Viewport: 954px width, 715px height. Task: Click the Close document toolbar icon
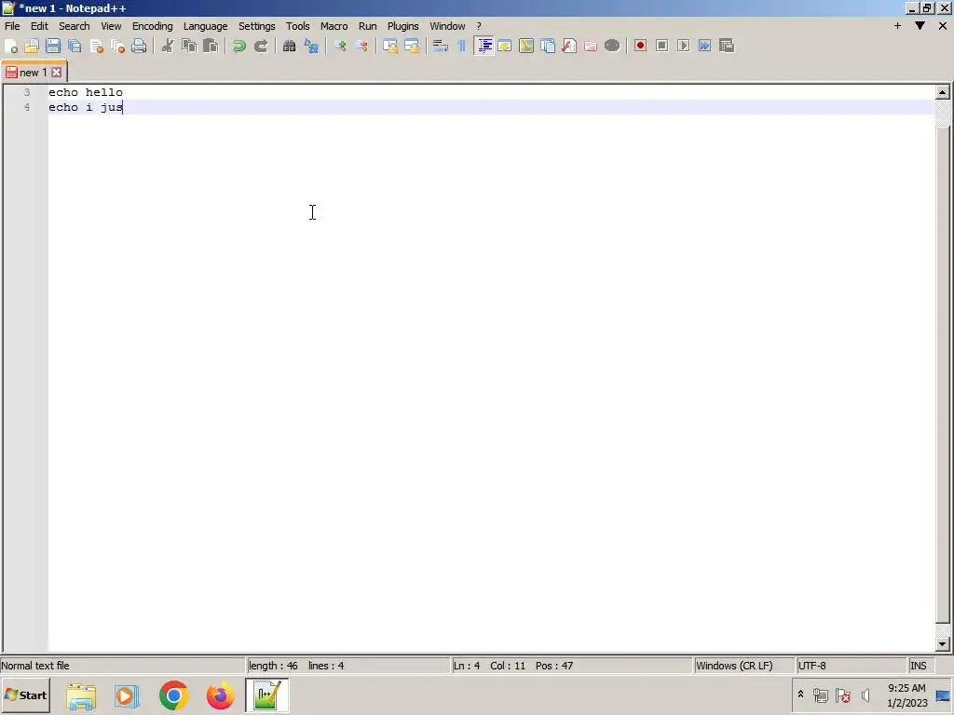96,47
